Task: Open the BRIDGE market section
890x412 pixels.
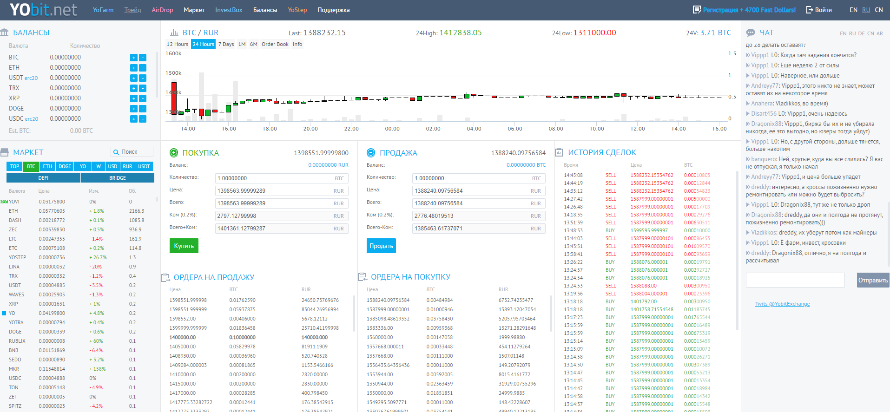Action: click(118, 178)
